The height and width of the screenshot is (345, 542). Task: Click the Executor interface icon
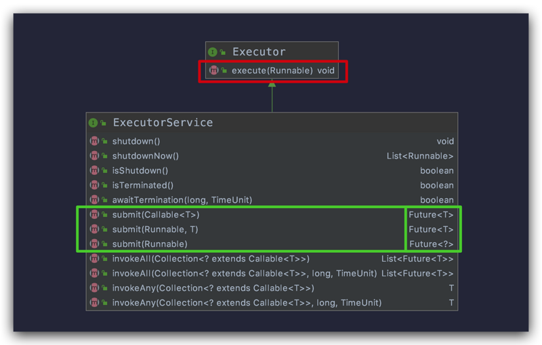213,52
